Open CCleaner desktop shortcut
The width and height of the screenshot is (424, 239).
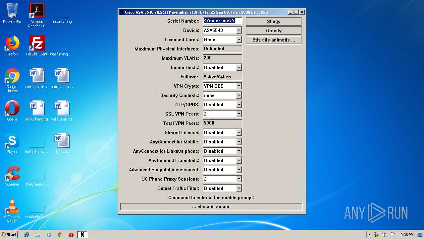pyautogui.click(x=12, y=176)
